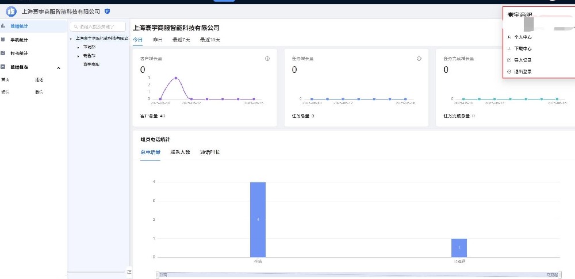Click the magnifier icon in department search
This screenshot has width=575, height=279.
(x=76, y=26)
